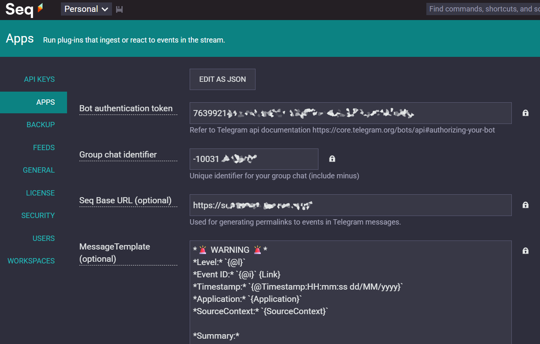Go to the Backup settings section

(x=40, y=125)
